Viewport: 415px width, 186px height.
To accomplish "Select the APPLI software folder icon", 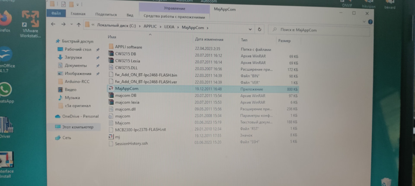I will coord(111,46).
